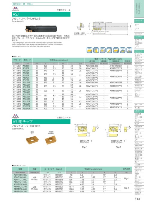Click the side shoulder milling icon, second in the row
The height and width of the screenshot is (203, 144).
pyautogui.click(x=96, y=50)
